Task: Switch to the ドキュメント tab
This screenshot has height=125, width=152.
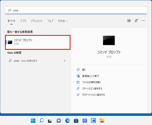Action: click(x=37, y=21)
